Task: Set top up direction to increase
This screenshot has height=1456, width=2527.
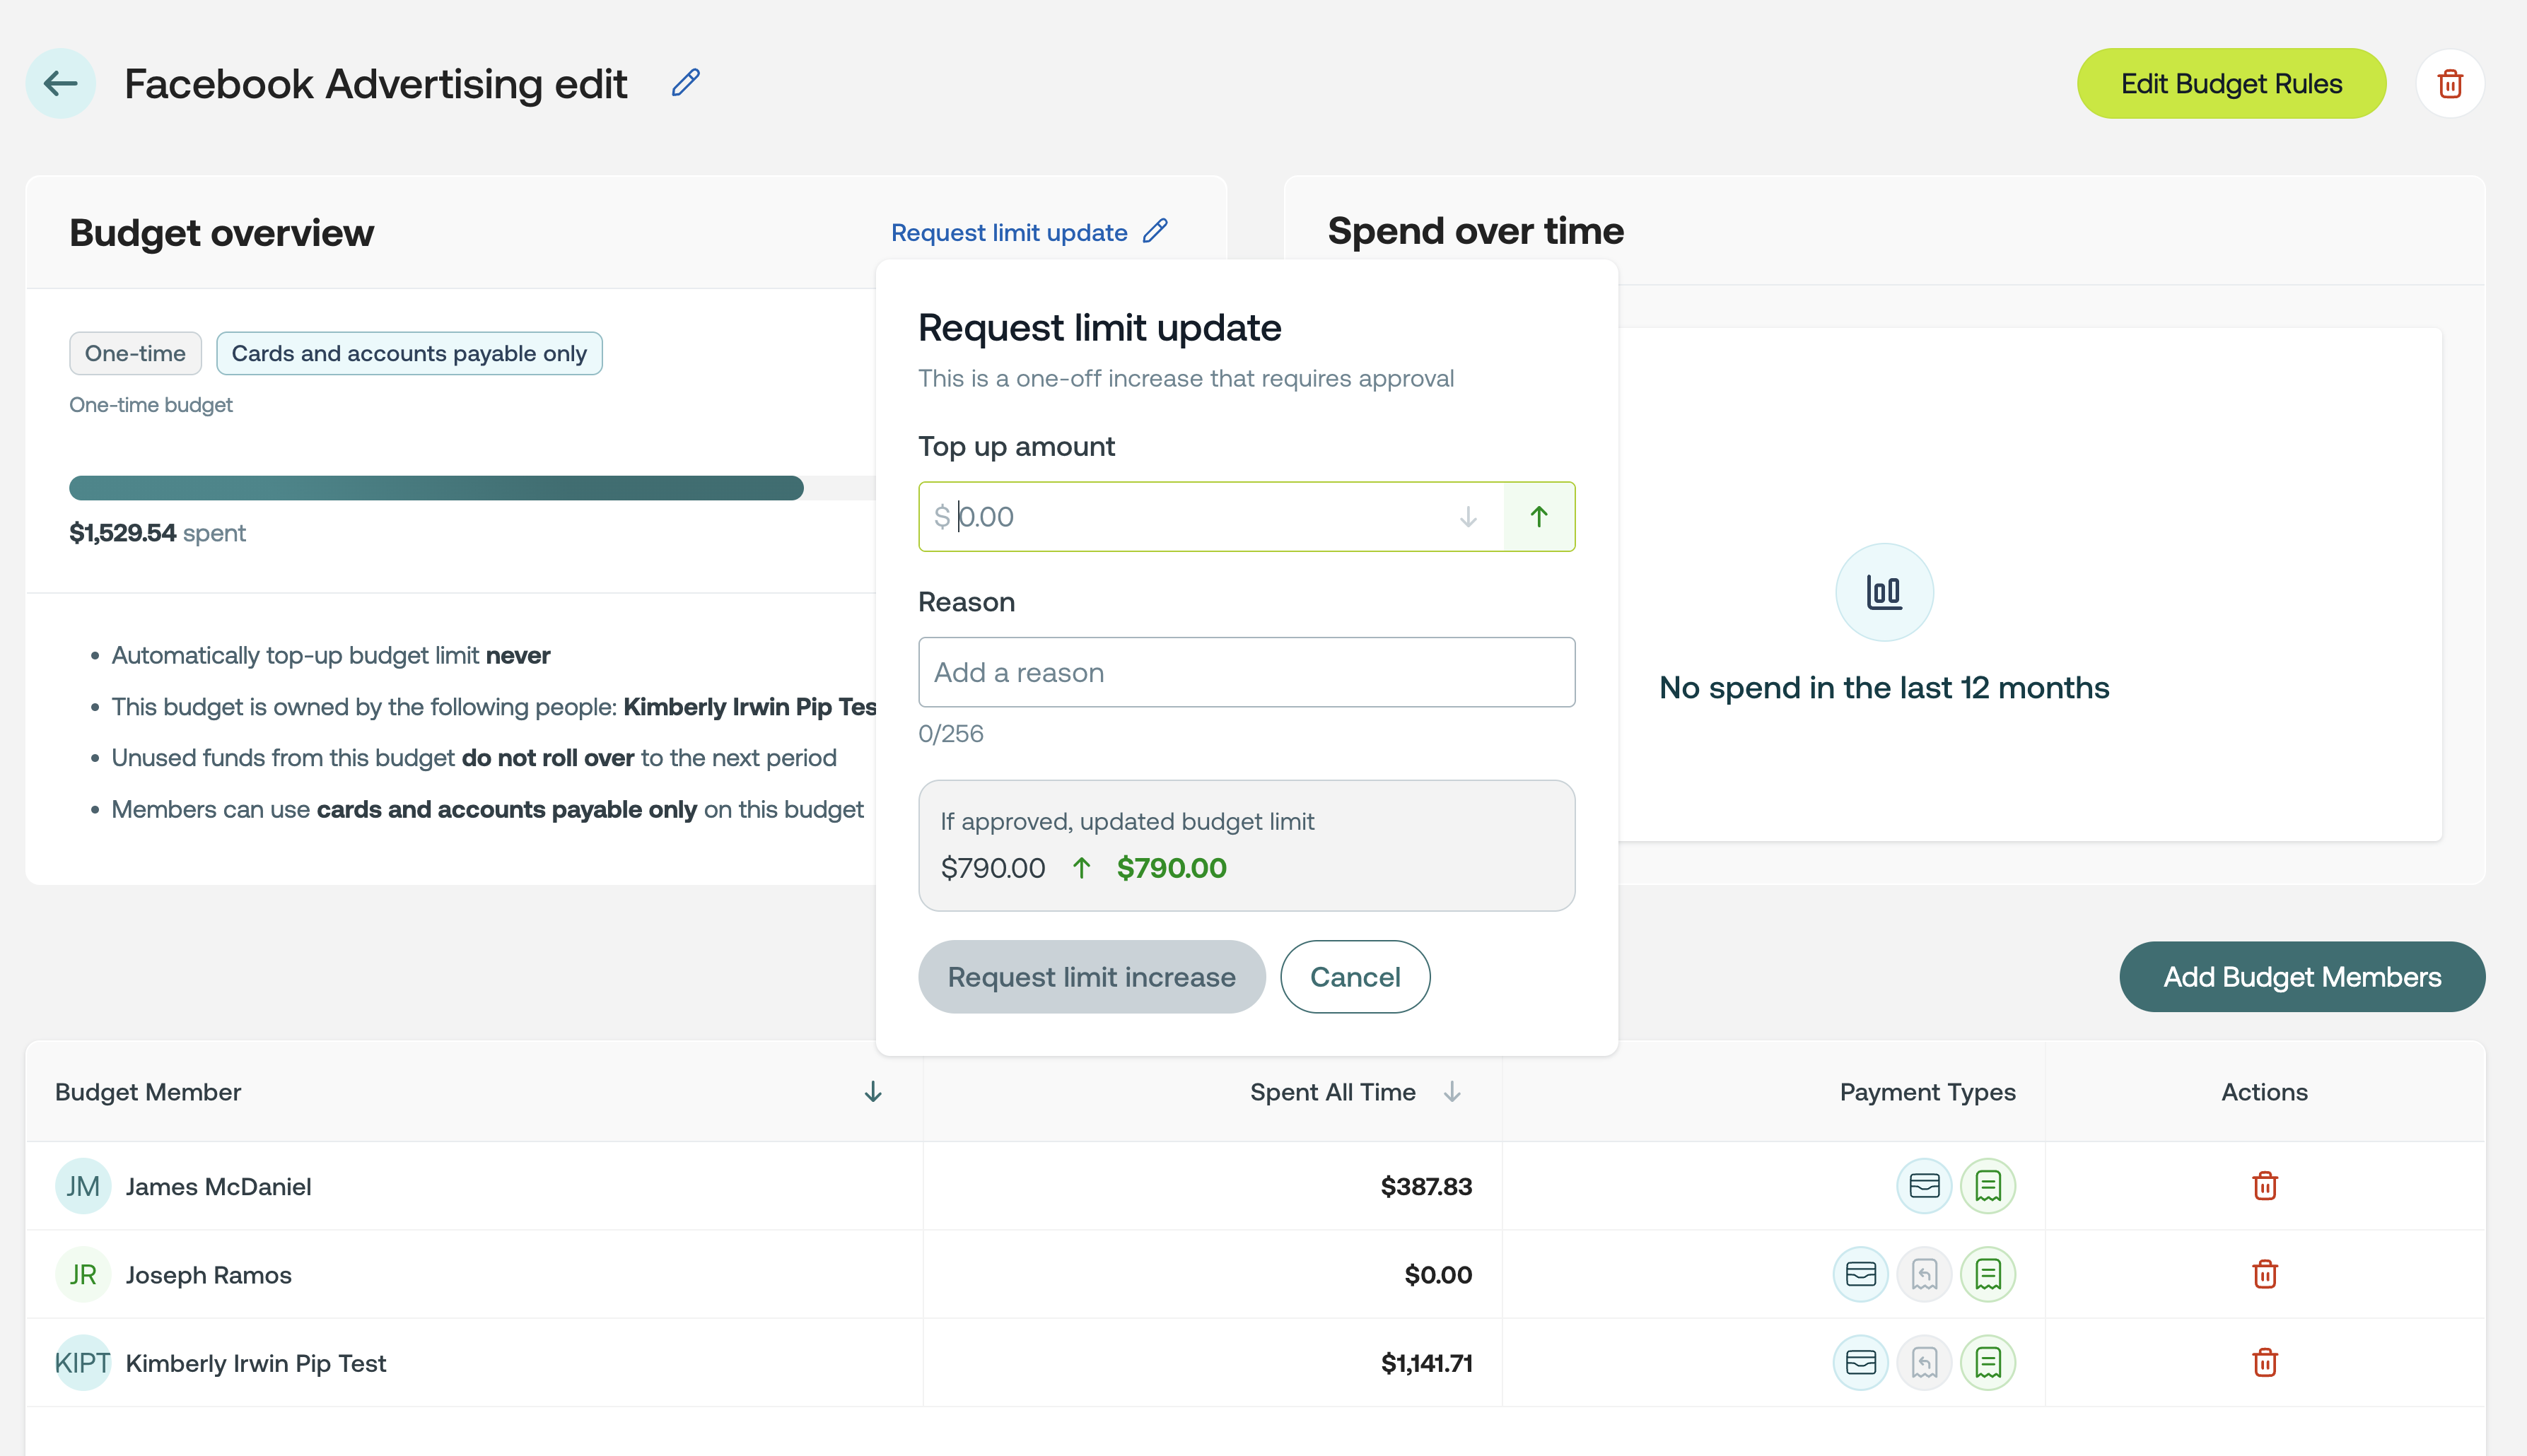Action: click(1539, 516)
